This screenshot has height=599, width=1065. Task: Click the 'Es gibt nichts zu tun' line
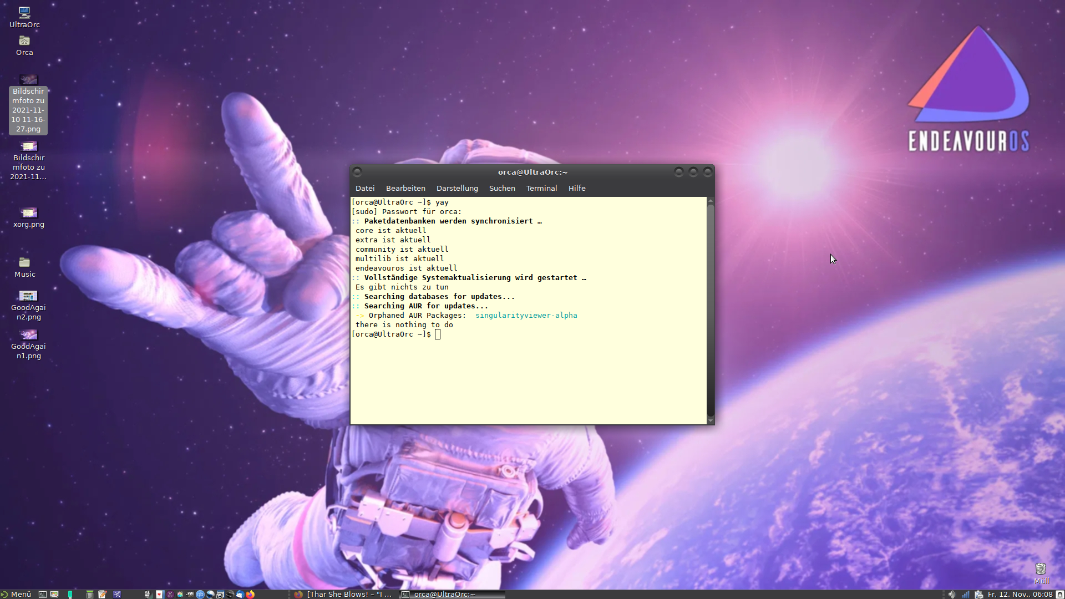coord(402,287)
